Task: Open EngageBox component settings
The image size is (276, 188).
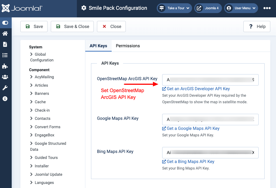Action: (x=42, y=135)
